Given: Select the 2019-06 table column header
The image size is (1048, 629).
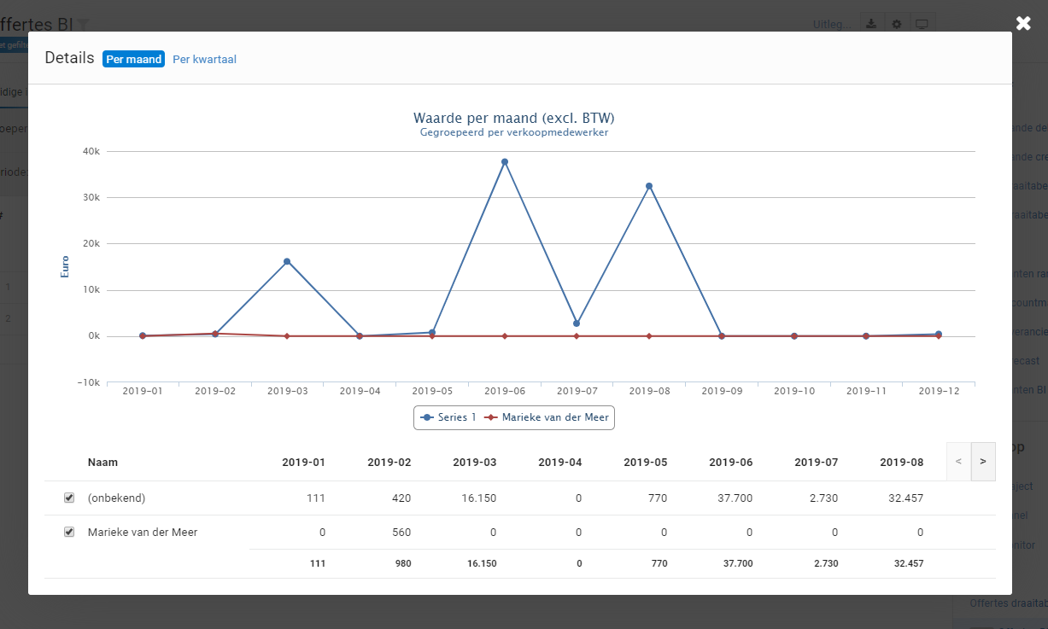Looking at the screenshot, I should click(731, 462).
